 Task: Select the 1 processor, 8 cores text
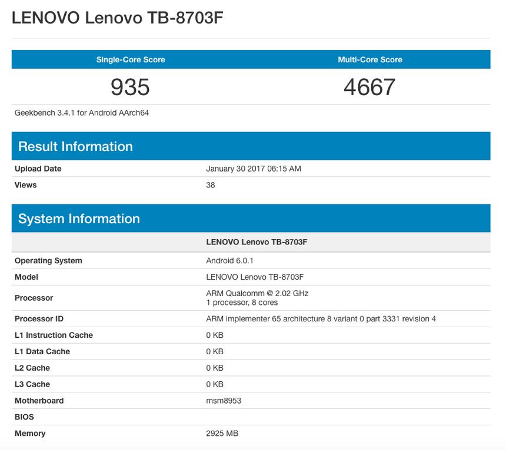point(242,303)
